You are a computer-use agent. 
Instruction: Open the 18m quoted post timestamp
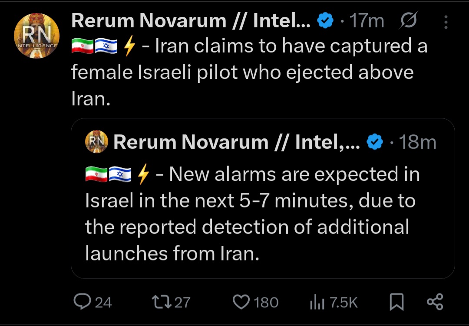click(x=417, y=142)
